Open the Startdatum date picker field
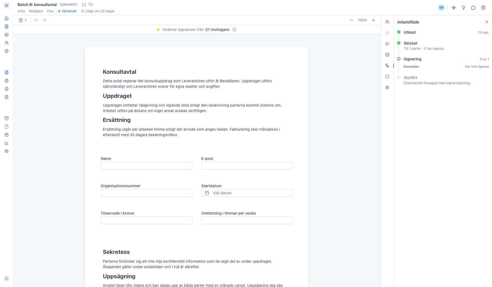 [247, 193]
